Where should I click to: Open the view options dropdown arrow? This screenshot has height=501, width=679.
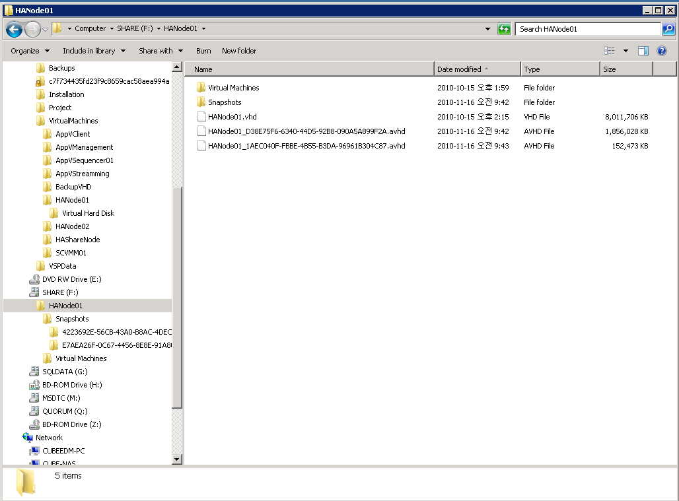(625, 51)
